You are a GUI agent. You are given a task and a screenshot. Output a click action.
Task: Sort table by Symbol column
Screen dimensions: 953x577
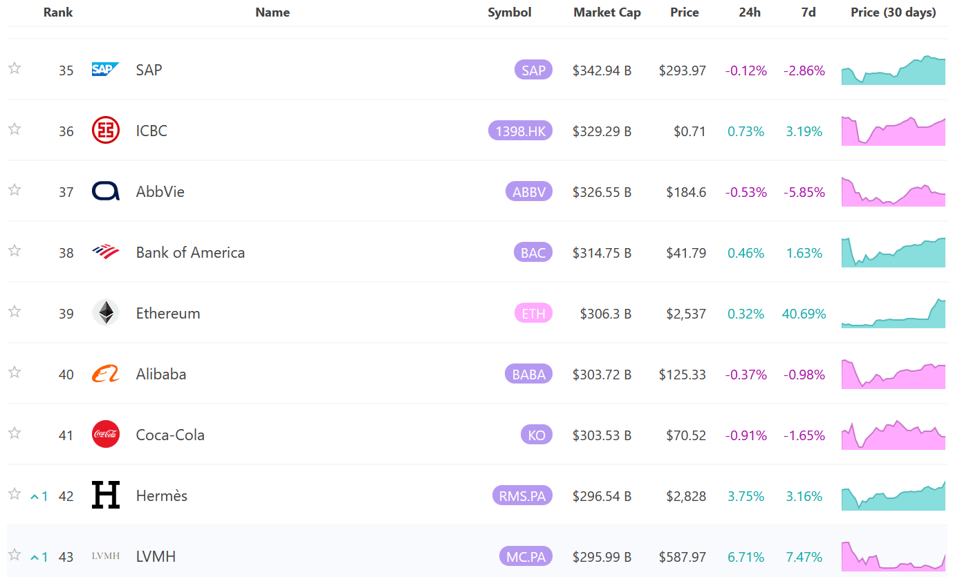coord(510,12)
